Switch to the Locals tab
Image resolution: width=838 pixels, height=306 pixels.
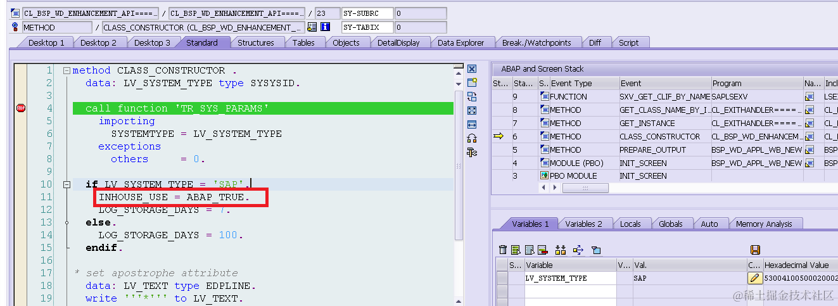[630, 224]
